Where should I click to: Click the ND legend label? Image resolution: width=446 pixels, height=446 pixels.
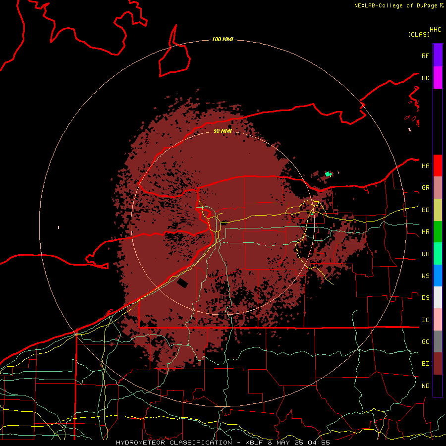[425, 386]
